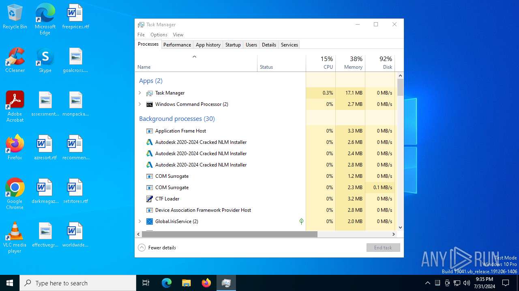This screenshot has height=291, width=519.
Task: Launch CCleaner from the desktop
Action: pyautogui.click(x=15, y=60)
